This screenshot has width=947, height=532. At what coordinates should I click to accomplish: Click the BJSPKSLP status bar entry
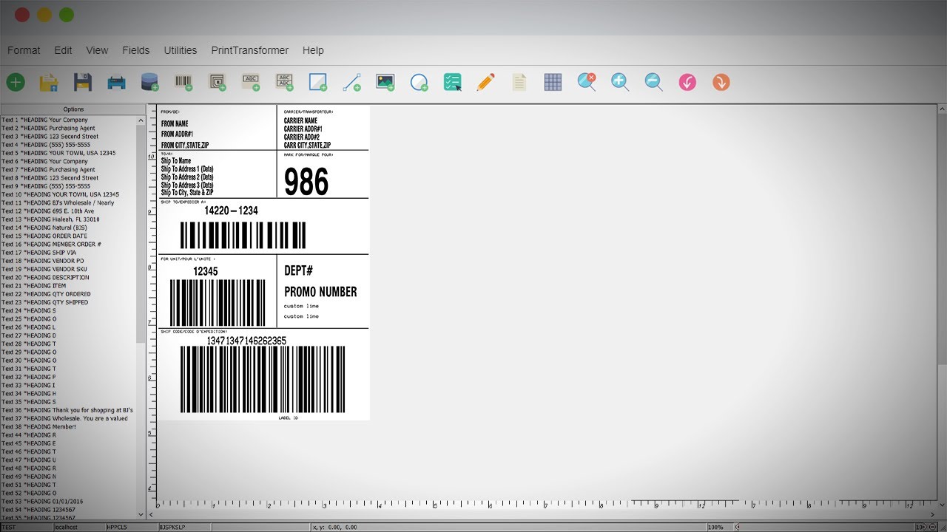(x=183, y=528)
